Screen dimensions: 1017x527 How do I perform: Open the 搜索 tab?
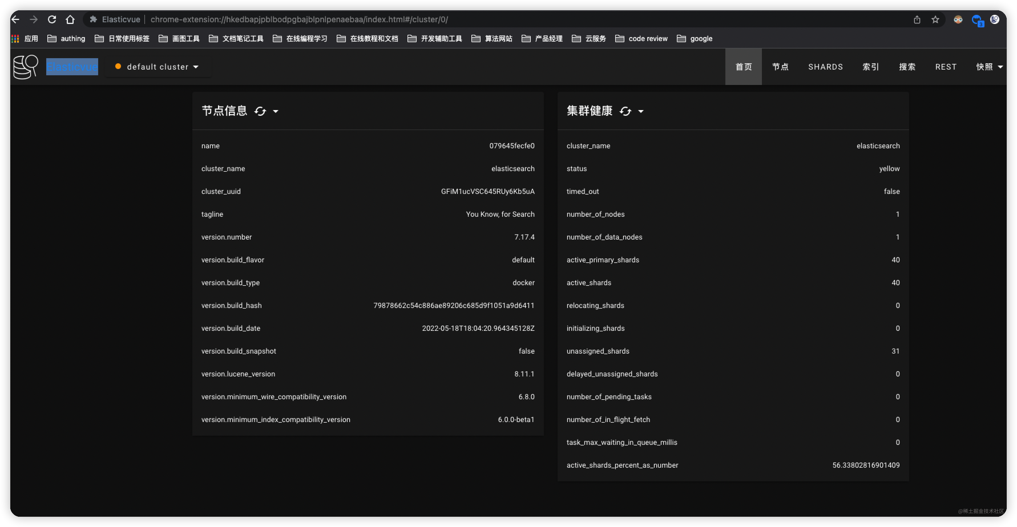(x=907, y=67)
